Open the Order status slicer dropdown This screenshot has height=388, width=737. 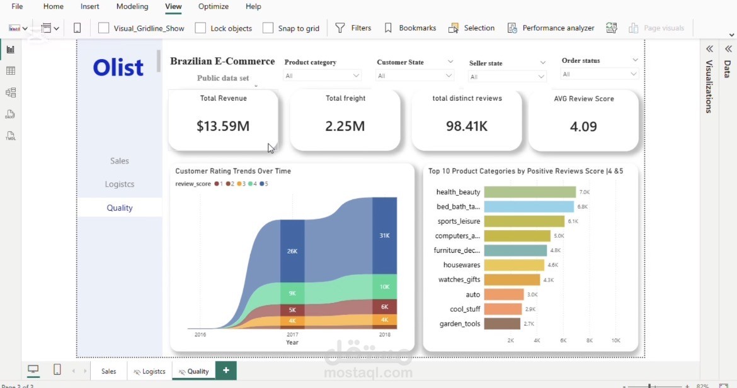click(599, 74)
